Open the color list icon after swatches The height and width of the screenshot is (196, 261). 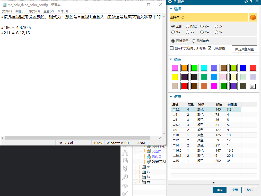click(253, 86)
